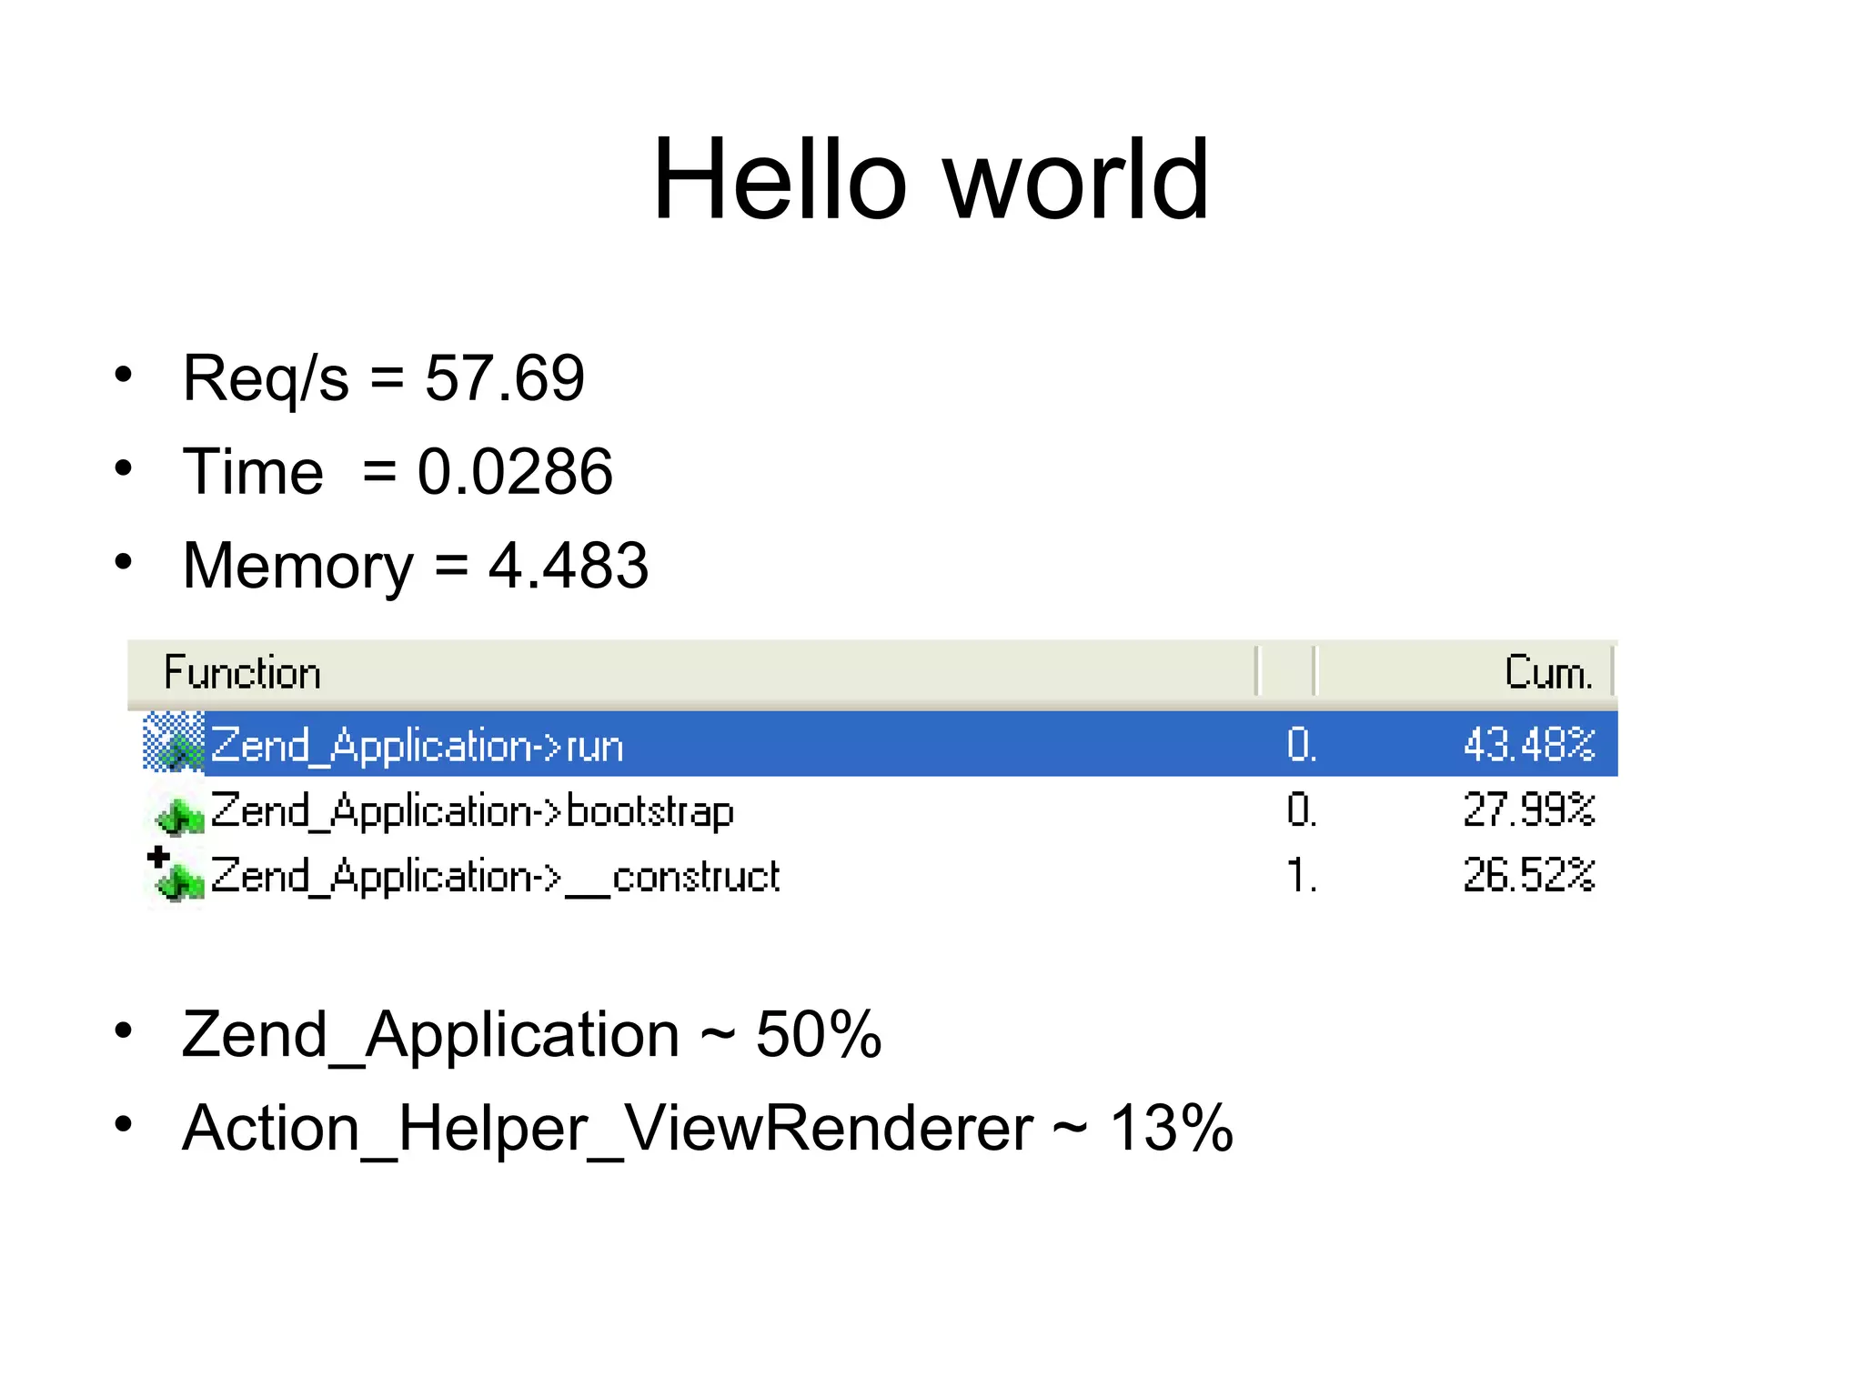Click the narrow unnamed column header
The image size is (1863, 1397).
pyautogui.click(x=1287, y=673)
